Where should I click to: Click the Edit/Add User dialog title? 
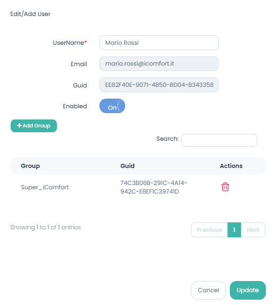coord(30,14)
